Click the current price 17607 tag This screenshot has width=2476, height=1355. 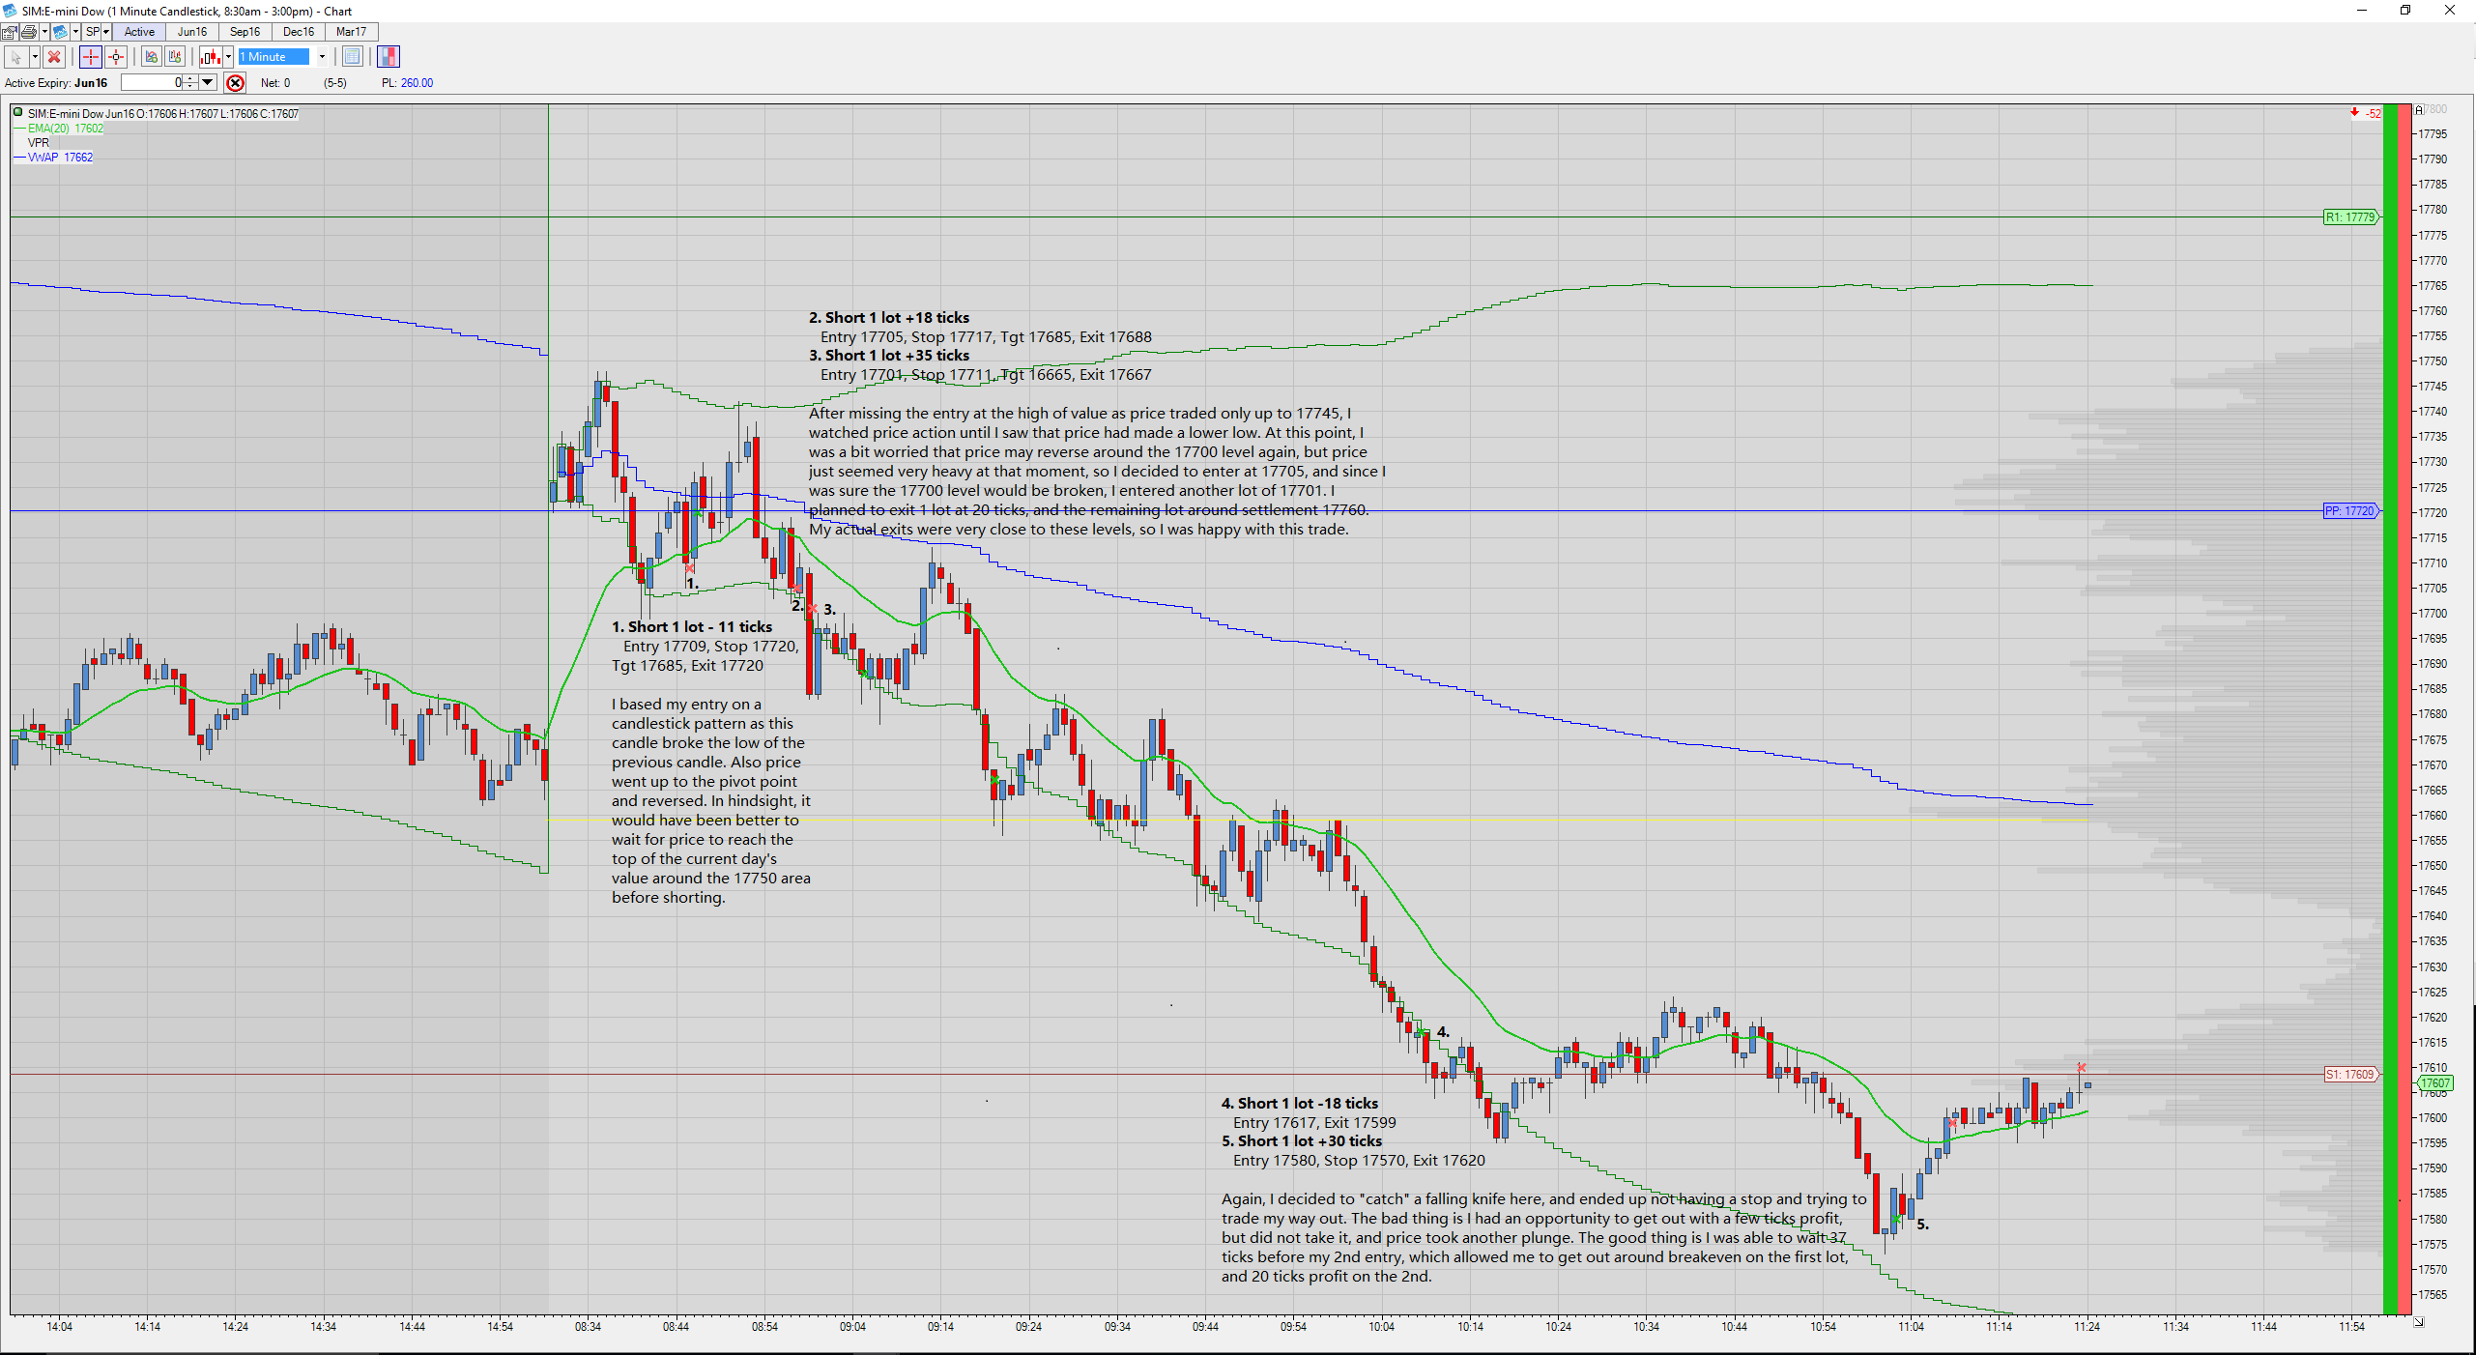(2435, 1083)
